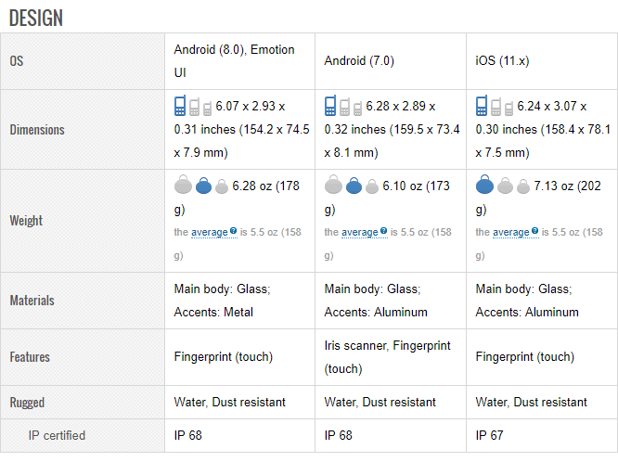Screen dimensions: 618x462
Task: Open the 'average' link under 6.28 oz
Action: click(x=209, y=232)
